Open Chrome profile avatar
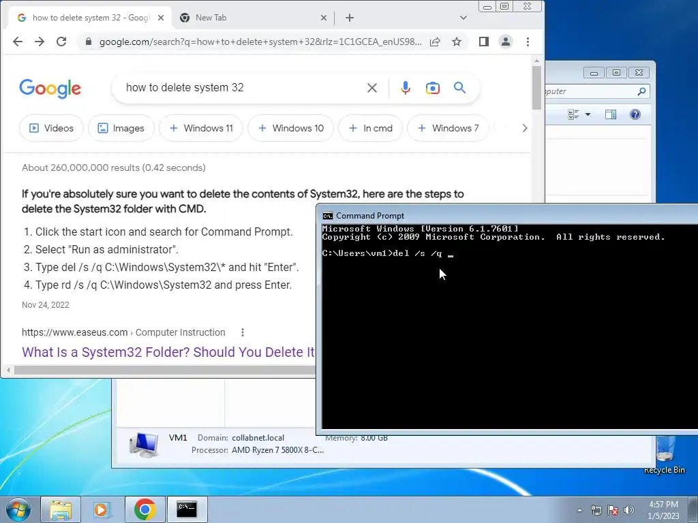 pos(506,42)
